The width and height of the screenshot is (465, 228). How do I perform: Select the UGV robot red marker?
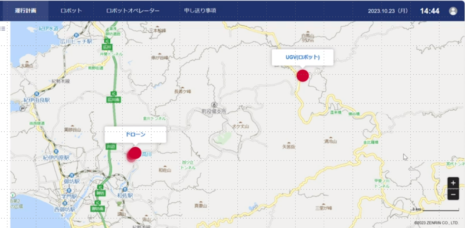[303, 76]
